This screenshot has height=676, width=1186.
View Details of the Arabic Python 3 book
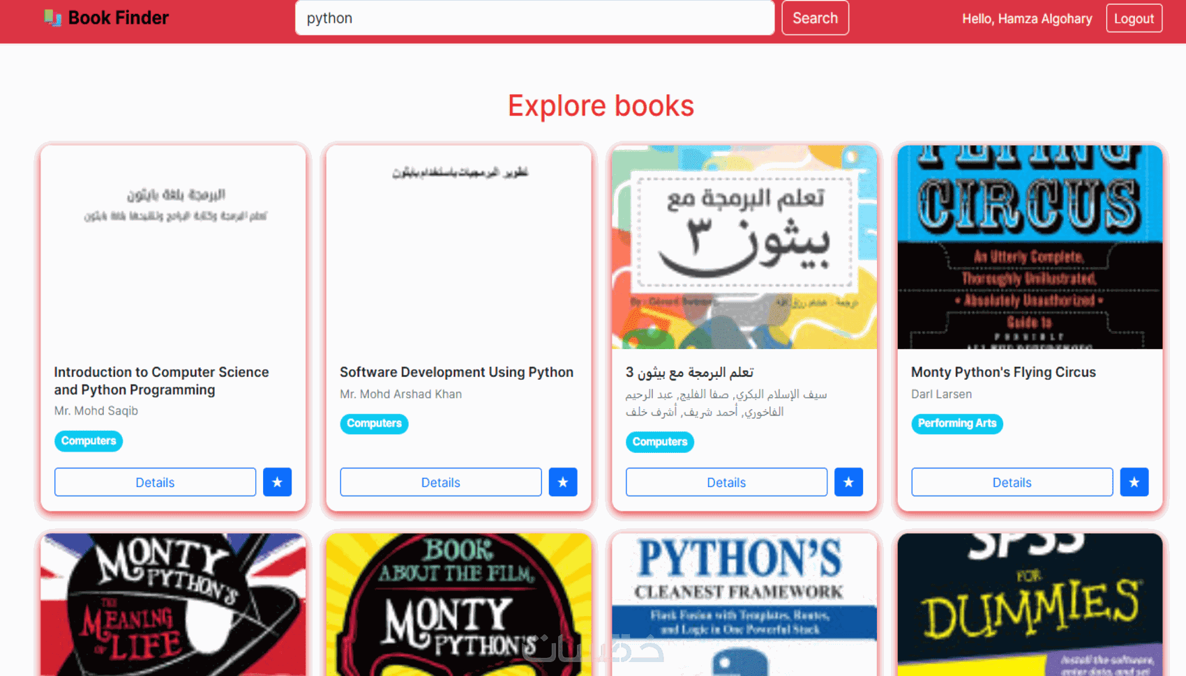pyautogui.click(x=726, y=482)
